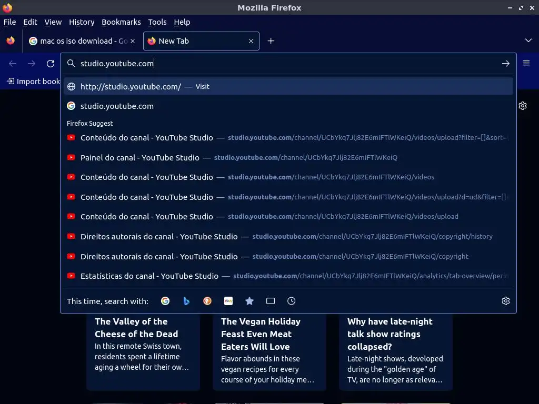This screenshot has width=539, height=404.
Task: Open the History menu
Action: 82,22
